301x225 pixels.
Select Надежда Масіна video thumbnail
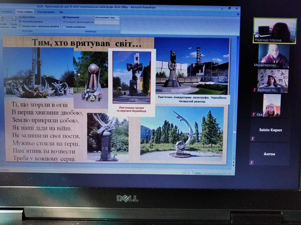[x=275, y=31]
